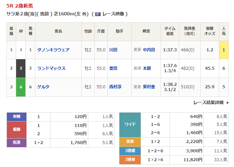Viewport: 234px width, 167px height.
Task: Select the orange 3連単 payout label
Action: coord(130,159)
